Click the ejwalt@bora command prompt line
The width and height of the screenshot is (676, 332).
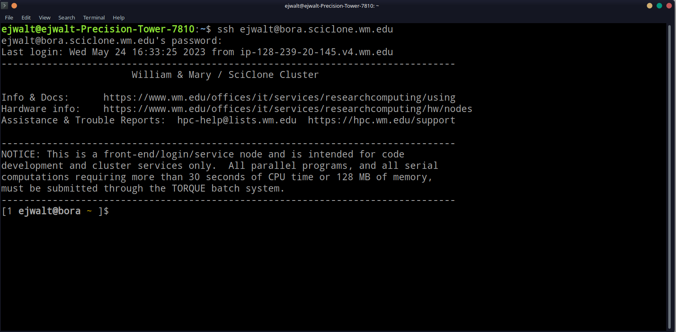point(55,211)
